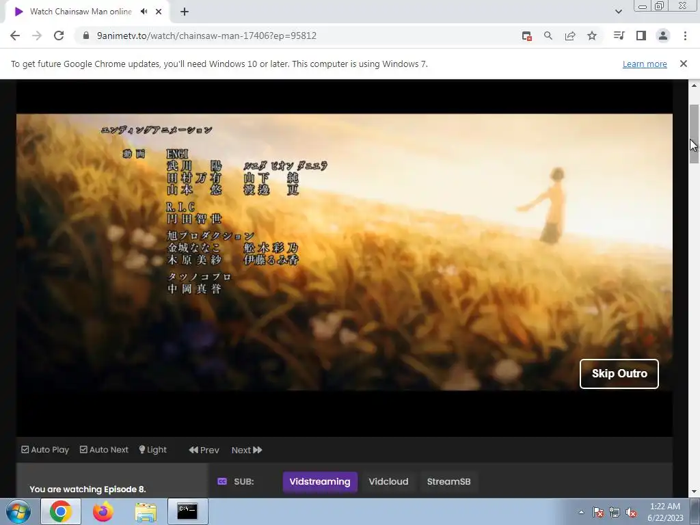Toggle the Auto Next checkbox
700x525 pixels.
coord(104,450)
